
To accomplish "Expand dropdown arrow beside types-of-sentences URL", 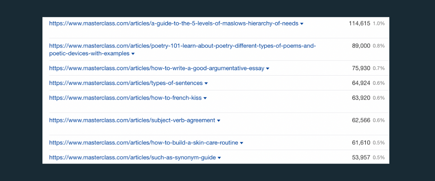I will click(x=206, y=84).
